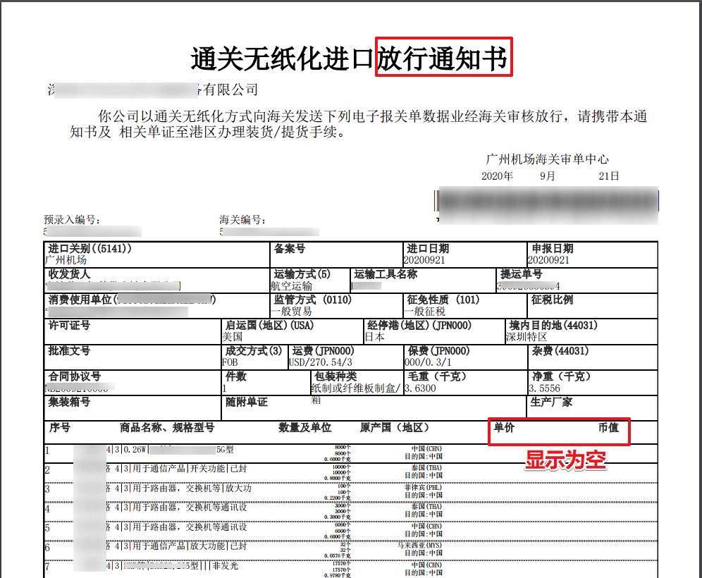Select the value FOB

230,362
